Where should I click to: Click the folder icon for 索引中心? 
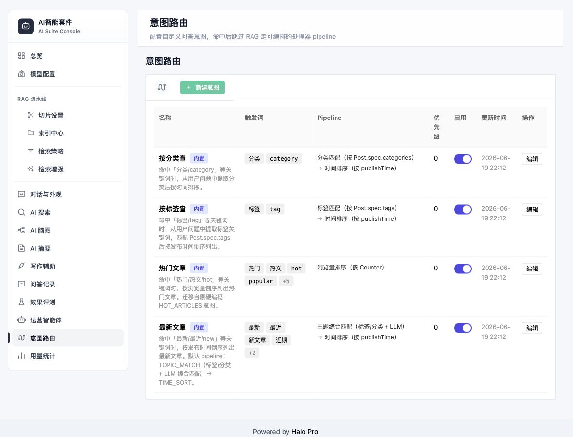click(30, 133)
